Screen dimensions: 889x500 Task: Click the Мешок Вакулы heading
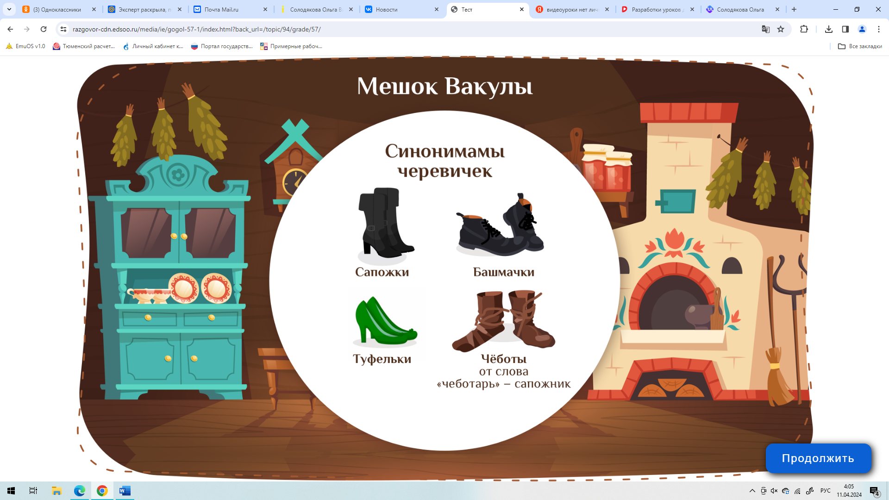click(x=444, y=86)
